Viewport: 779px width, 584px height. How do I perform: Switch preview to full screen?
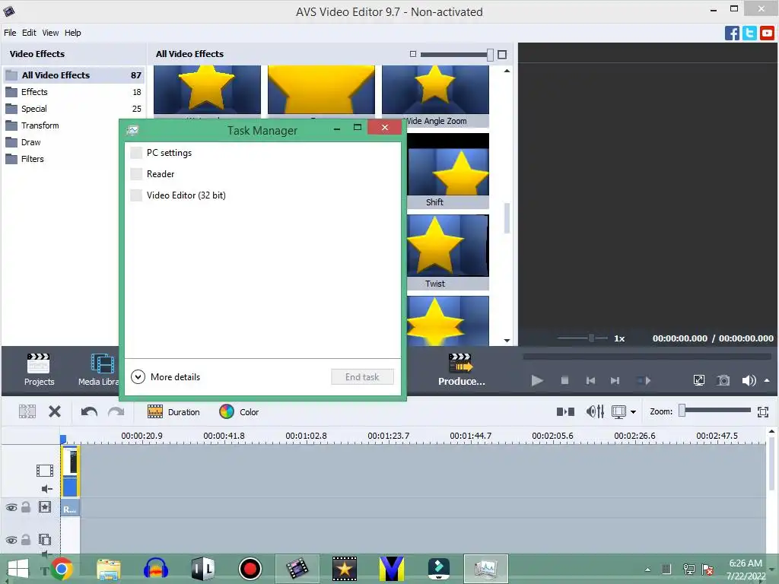[699, 380]
